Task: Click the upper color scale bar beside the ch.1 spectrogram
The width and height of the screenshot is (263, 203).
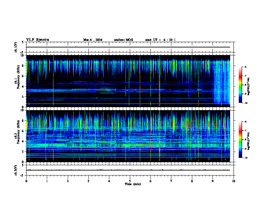Action: (240, 85)
